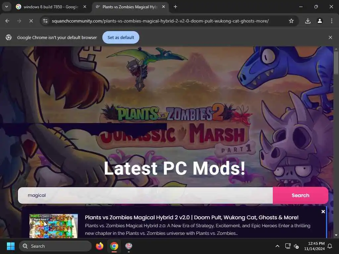339x254 pixels.
Task: View site information icon in address bar
Action: tap(45, 21)
